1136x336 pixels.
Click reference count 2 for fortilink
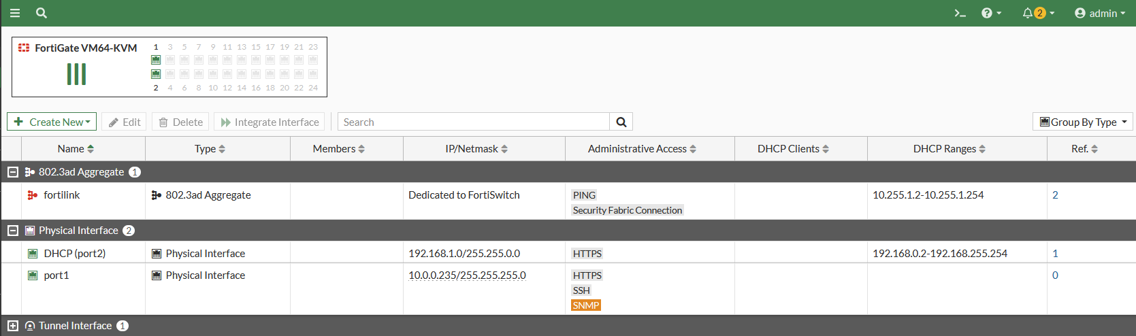(x=1055, y=195)
